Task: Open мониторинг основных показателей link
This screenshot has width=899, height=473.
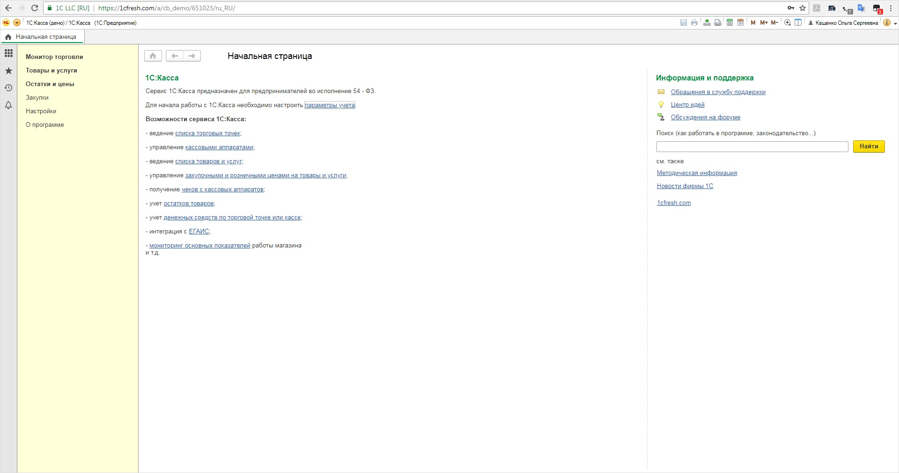Action: pos(200,246)
